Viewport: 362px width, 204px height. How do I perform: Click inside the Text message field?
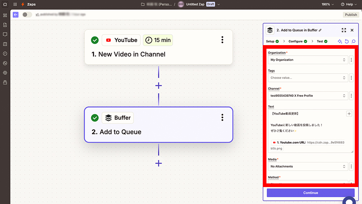pos(311,131)
